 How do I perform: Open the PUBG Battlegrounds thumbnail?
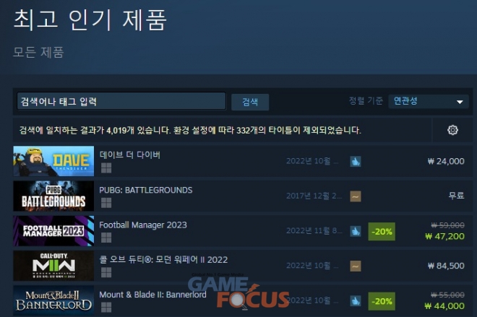click(53, 196)
